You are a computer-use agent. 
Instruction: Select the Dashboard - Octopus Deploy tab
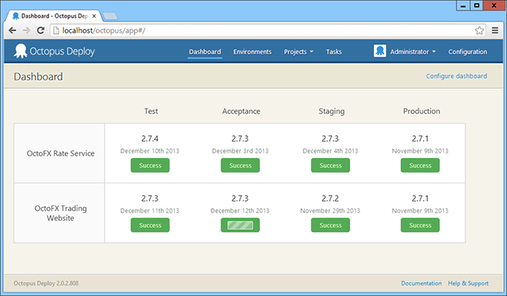[x=55, y=16]
